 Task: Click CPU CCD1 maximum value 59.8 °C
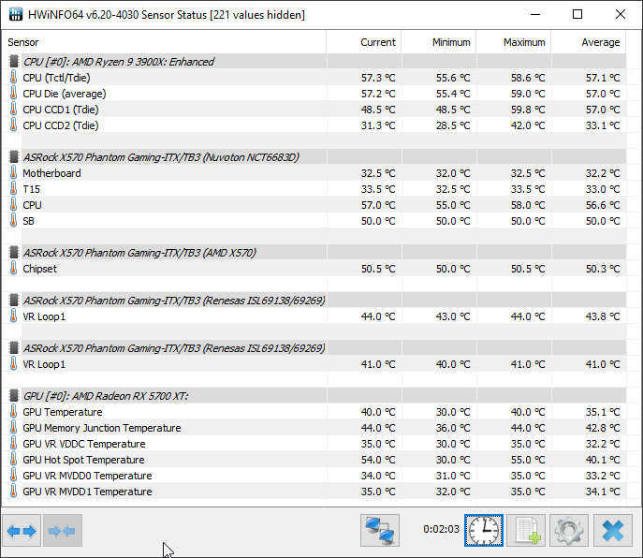tap(528, 110)
